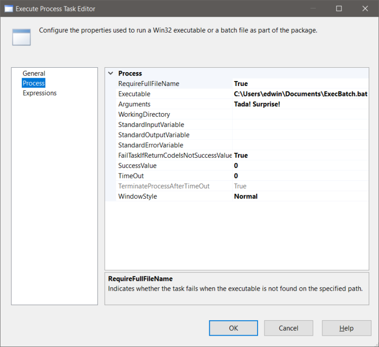Click the Process category header text
Viewport: 379px width, 347px height.
(x=130, y=73)
